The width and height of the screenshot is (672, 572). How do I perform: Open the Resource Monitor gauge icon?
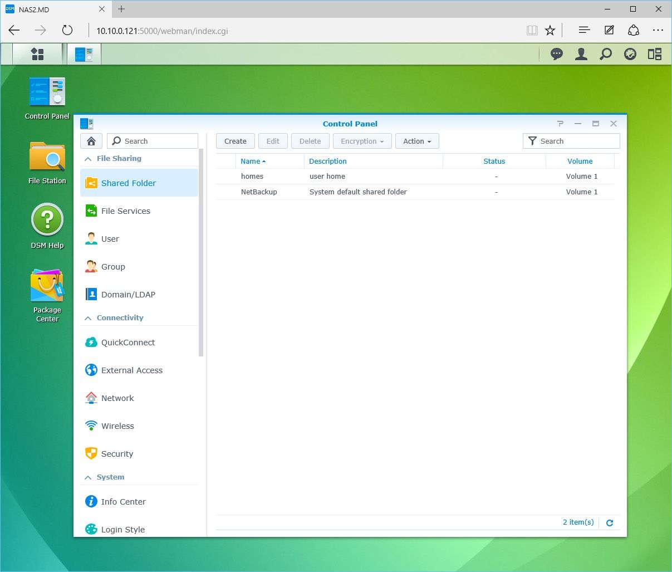tap(630, 54)
